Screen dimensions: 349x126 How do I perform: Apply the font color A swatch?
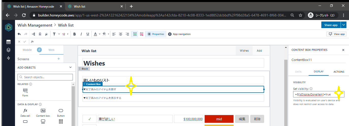coord(95,34)
